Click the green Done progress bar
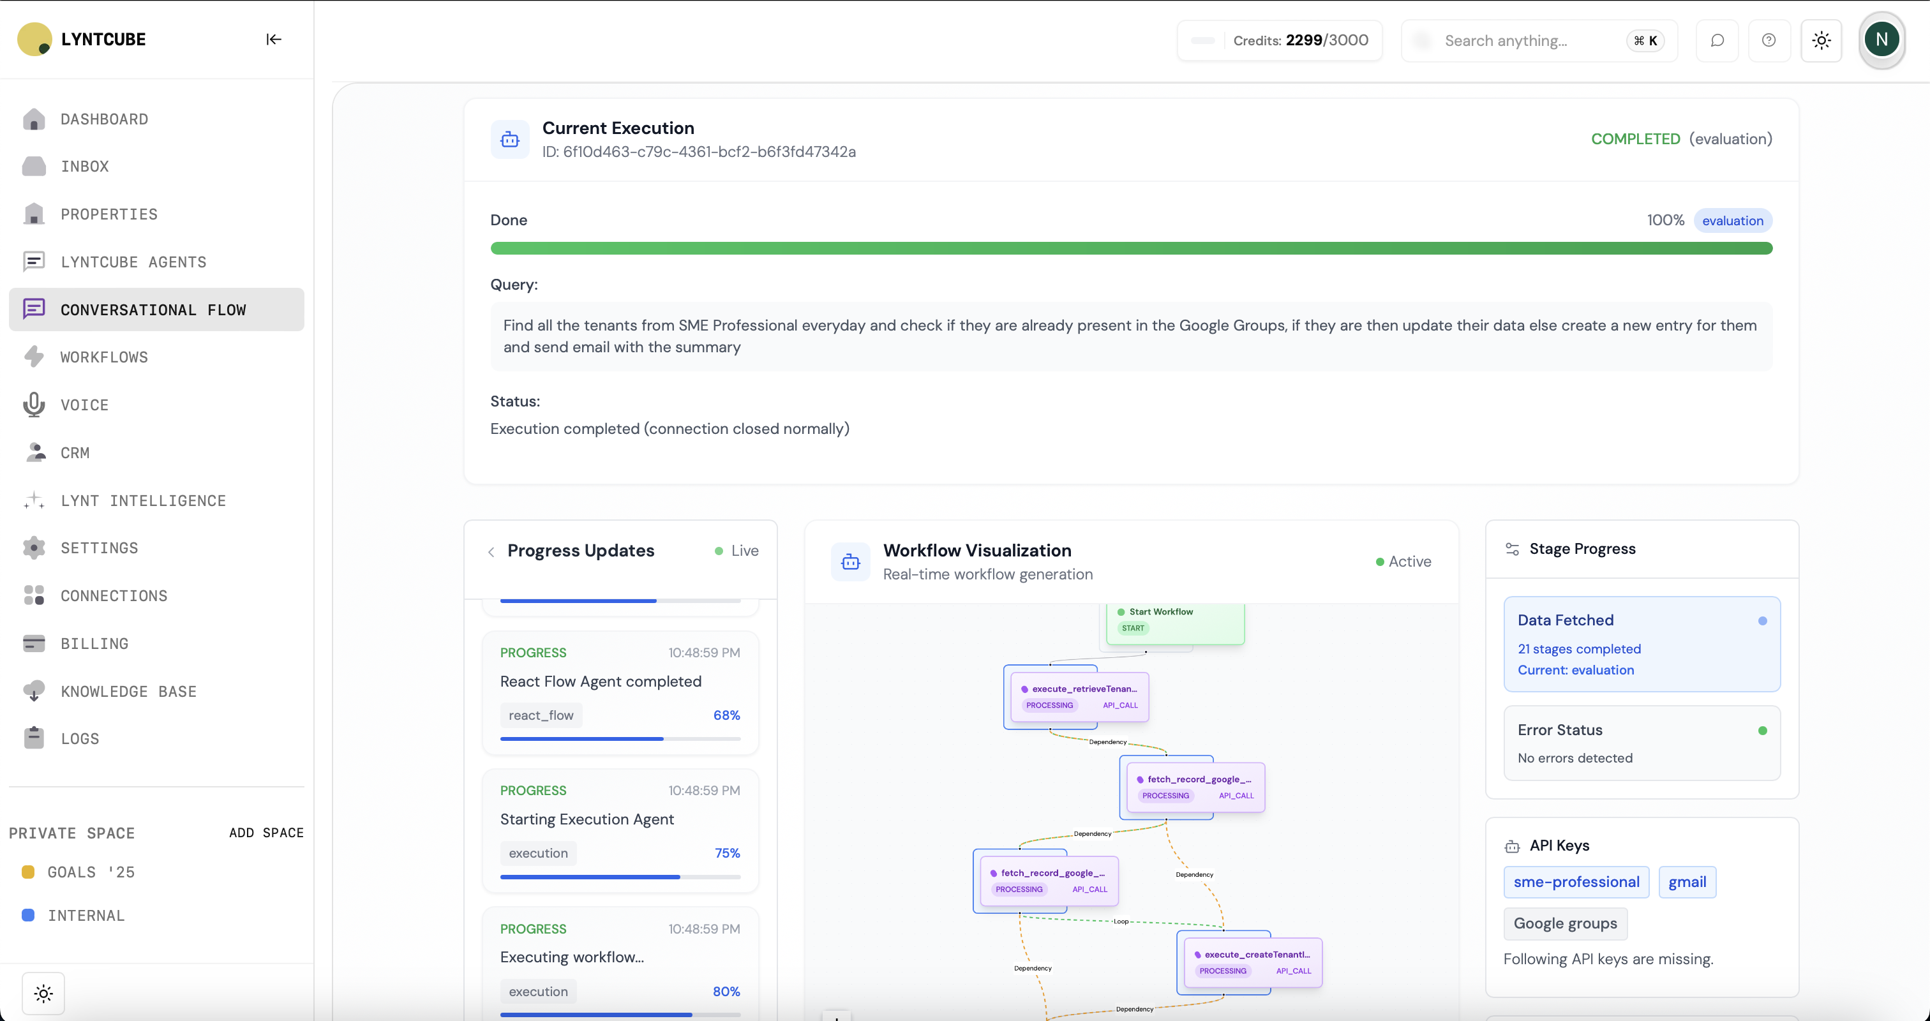Screen dimensions: 1930x1021 pos(1130,248)
